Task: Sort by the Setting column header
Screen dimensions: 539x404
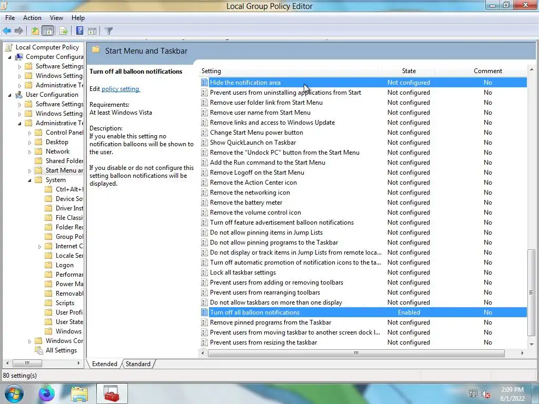Action: tap(291, 71)
